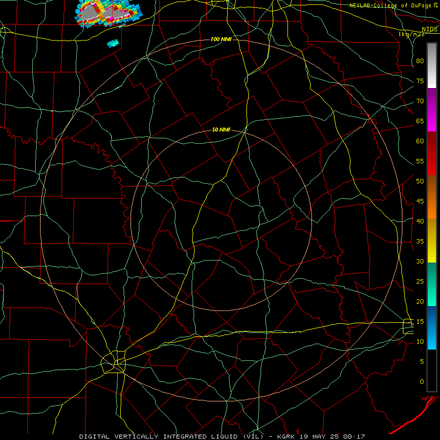Image resolution: width=440 pixels, height=440 pixels.
Task: Click the 5 value on the scale
Action: [x=422, y=361]
